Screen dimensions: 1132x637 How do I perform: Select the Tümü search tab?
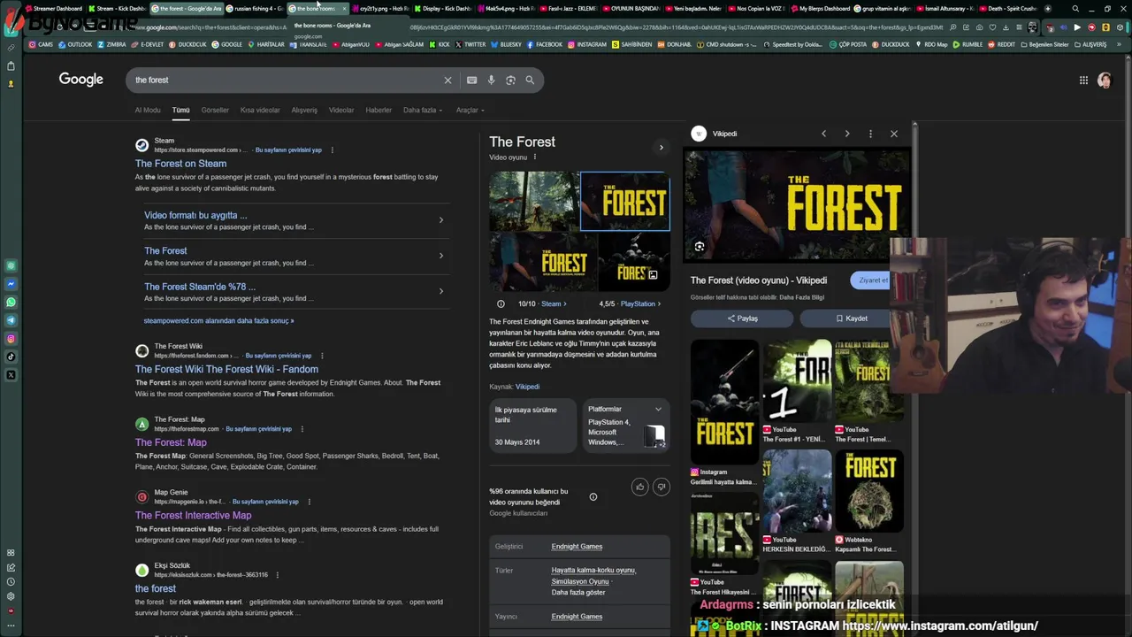[180, 111]
